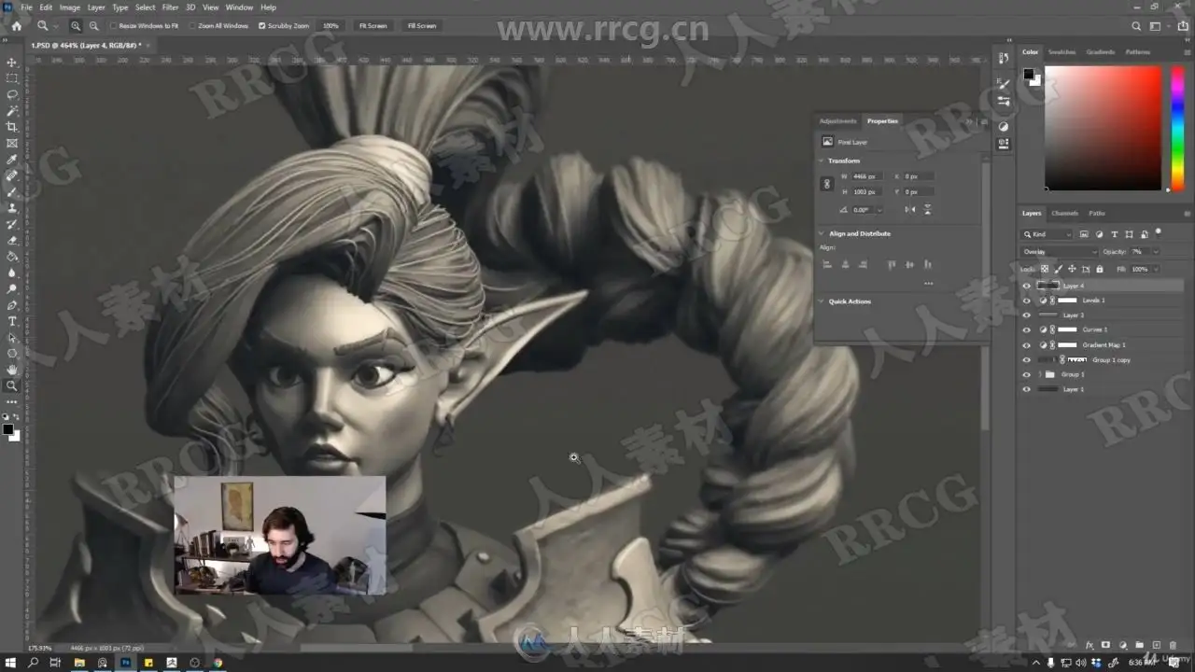Click the foreground color swatch in toolbox
Screen dimensions: 1195x672
coord(7,429)
